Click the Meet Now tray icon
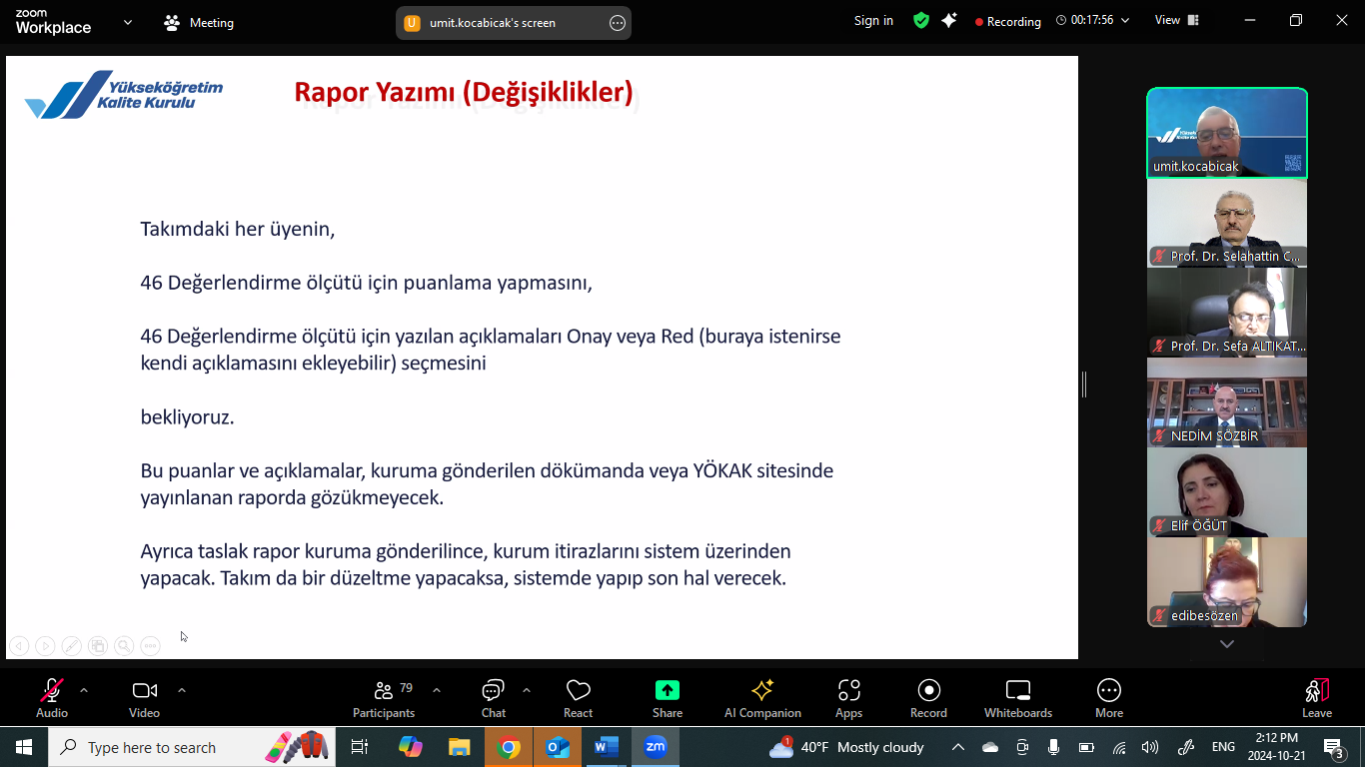The height and width of the screenshot is (767, 1365). click(1022, 747)
